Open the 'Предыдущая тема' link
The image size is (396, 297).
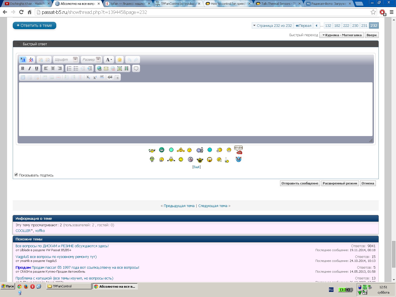(179, 206)
